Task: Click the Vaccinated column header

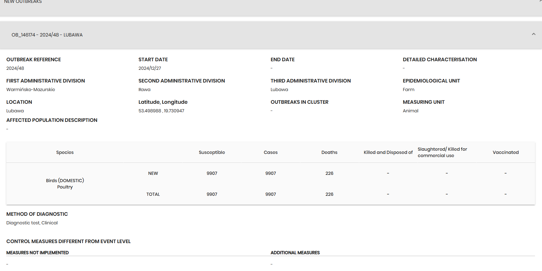Action: (505, 152)
